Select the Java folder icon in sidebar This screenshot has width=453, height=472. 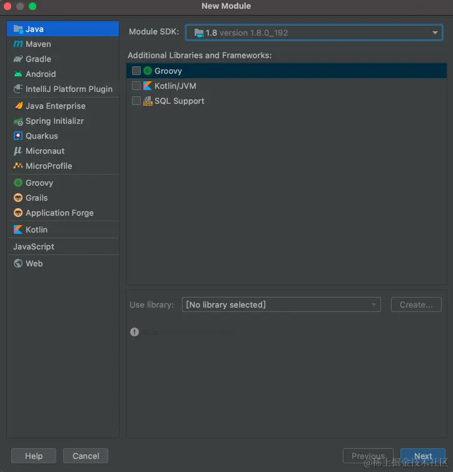(18, 29)
